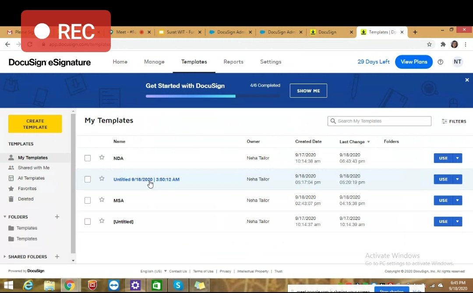Check the [Untitled] template checkbox
The height and width of the screenshot is (293, 473).
88,222
